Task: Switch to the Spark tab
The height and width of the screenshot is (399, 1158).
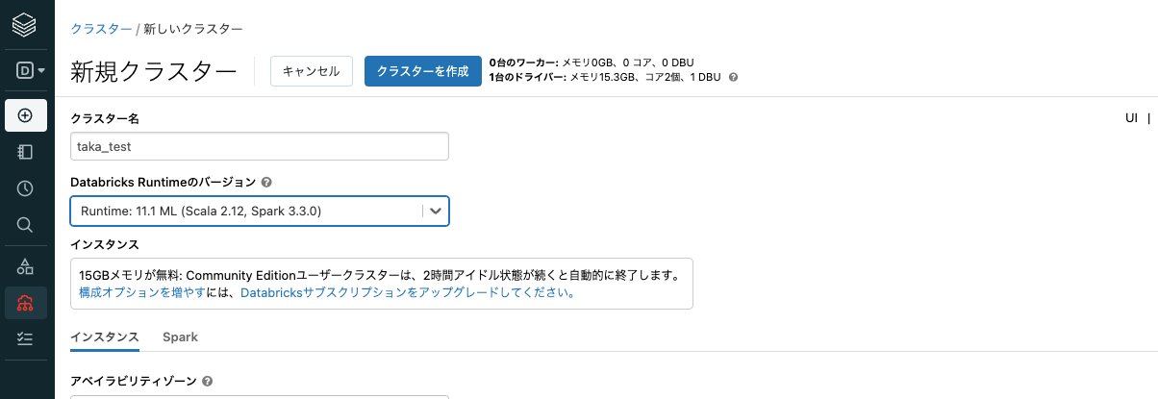Action: tap(180, 337)
